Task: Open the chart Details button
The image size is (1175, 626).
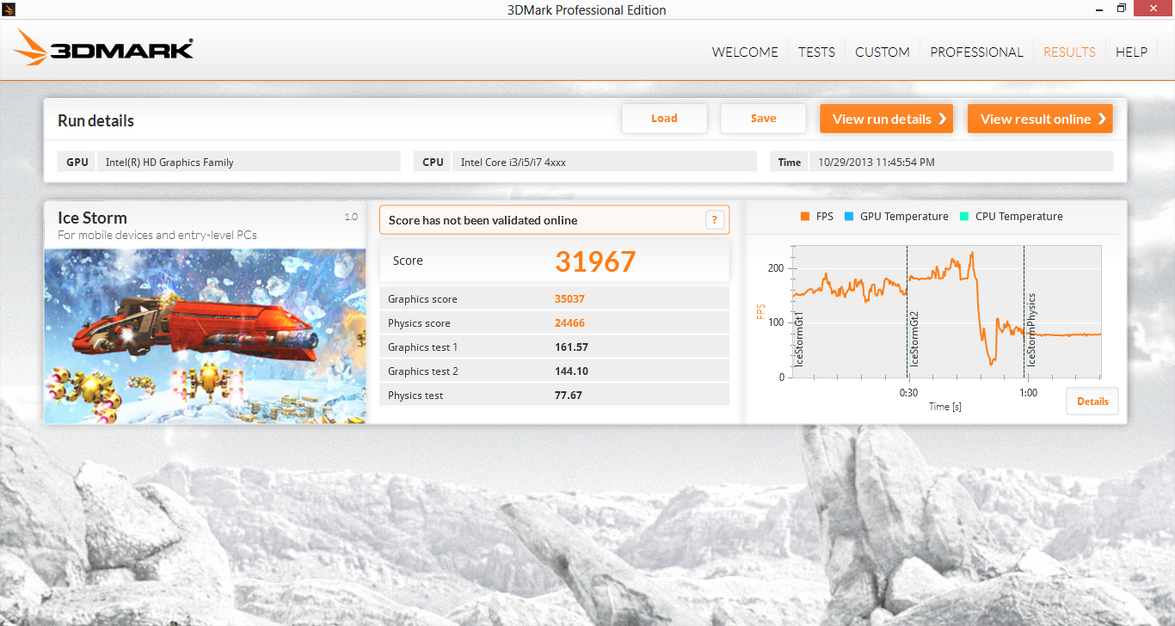Action: pos(1092,402)
